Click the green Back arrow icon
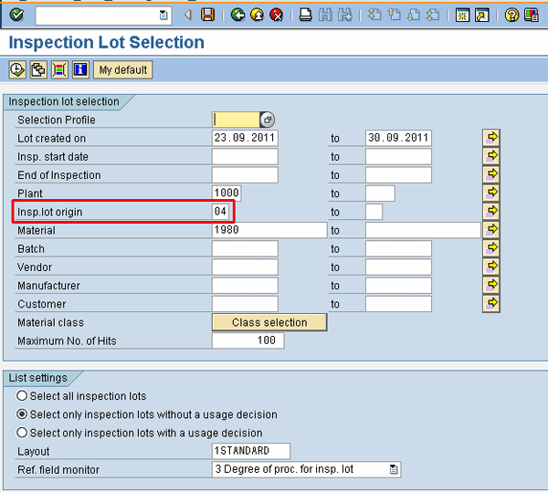The width and height of the screenshot is (548, 492). coord(237,15)
